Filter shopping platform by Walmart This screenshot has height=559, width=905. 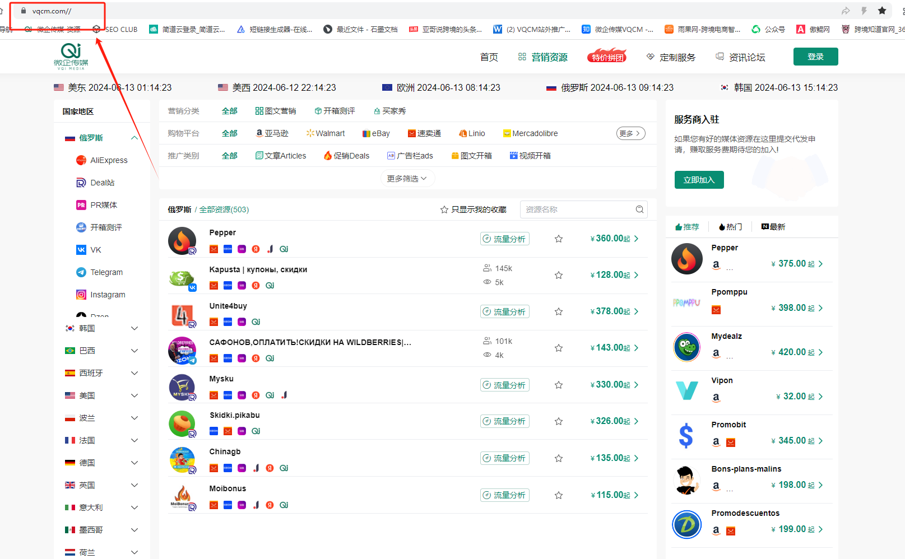(x=326, y=133)
